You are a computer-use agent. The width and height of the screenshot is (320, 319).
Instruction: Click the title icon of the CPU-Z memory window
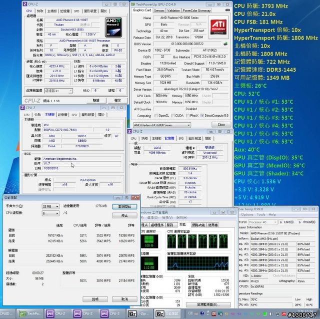[129, 131]
